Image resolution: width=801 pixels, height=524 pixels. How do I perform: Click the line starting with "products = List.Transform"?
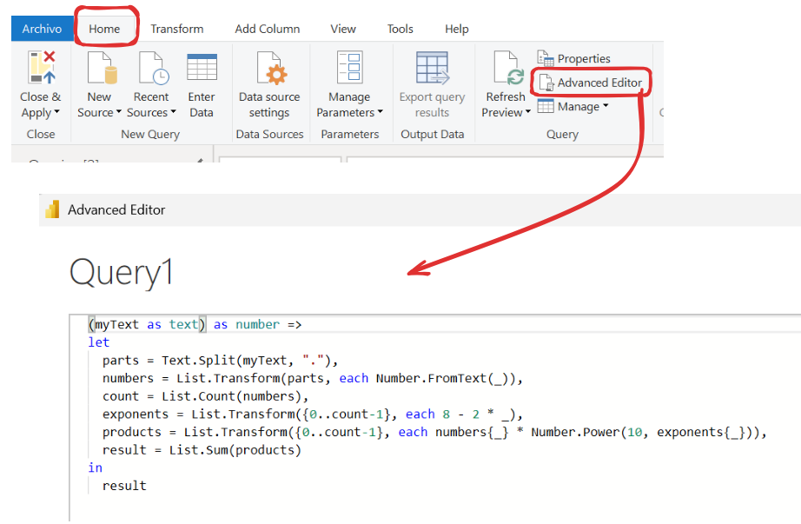pos(434,432)
